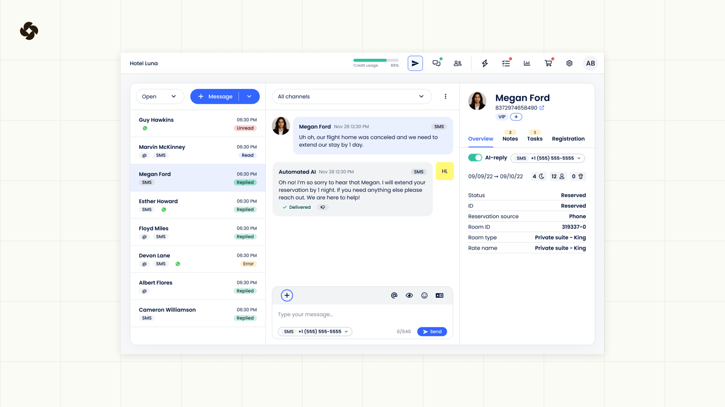Open the Analytics bar chart icon
725x407 pixels.
[527, 63]
